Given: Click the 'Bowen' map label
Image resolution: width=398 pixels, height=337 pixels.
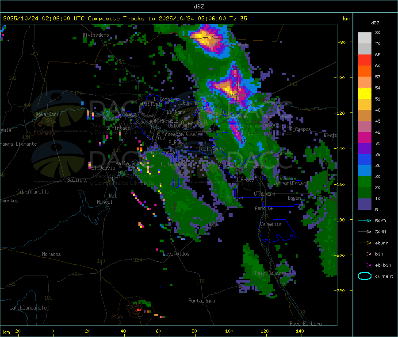Looking at the screenshot, I should click(295, 198).
